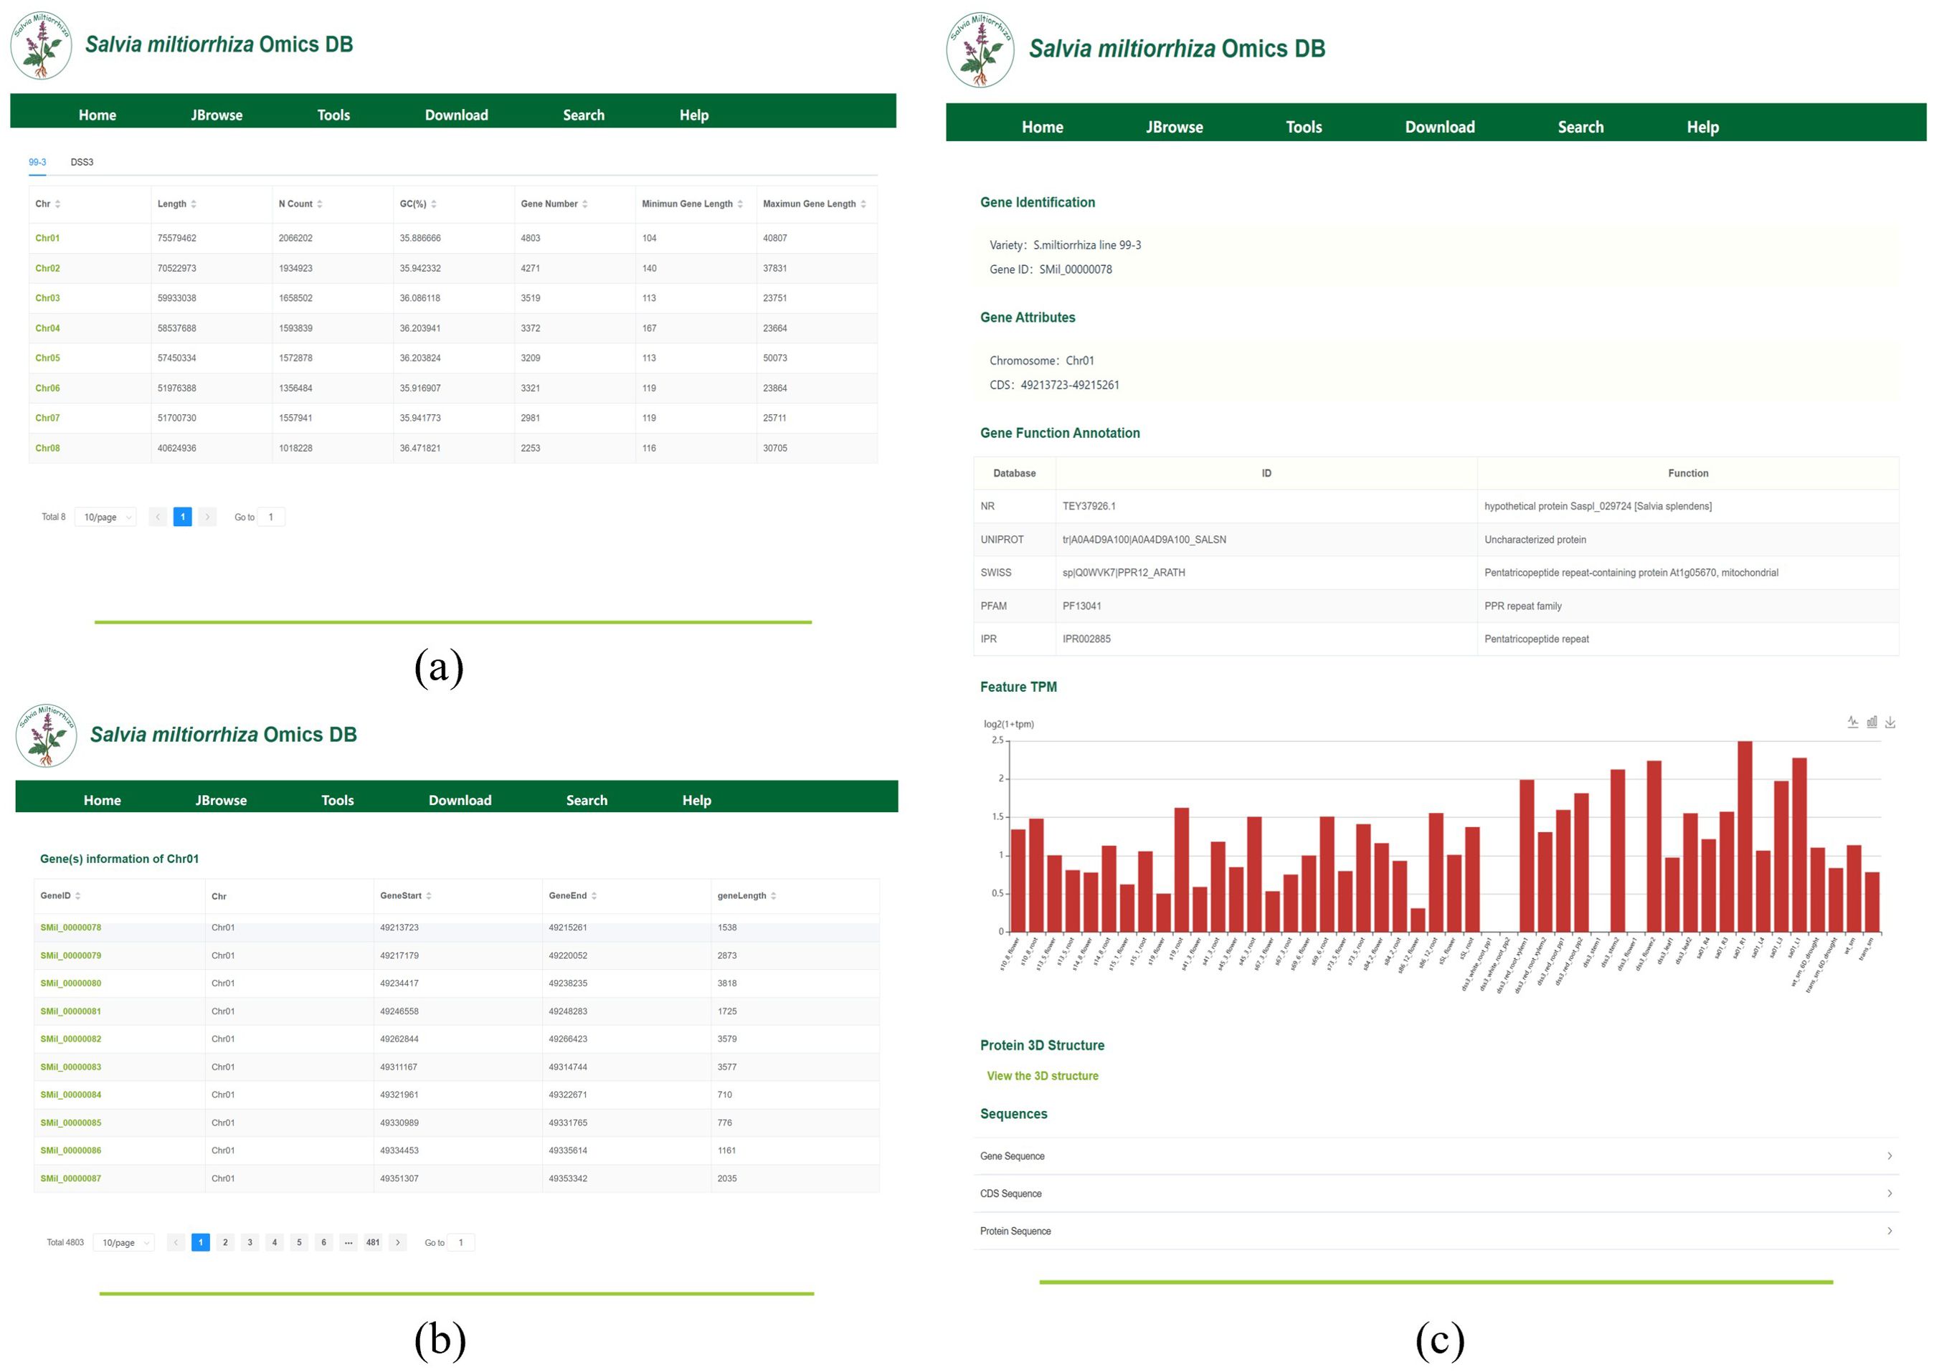Go to page 2 of Chr01 genes

(x=224, y=1243)
